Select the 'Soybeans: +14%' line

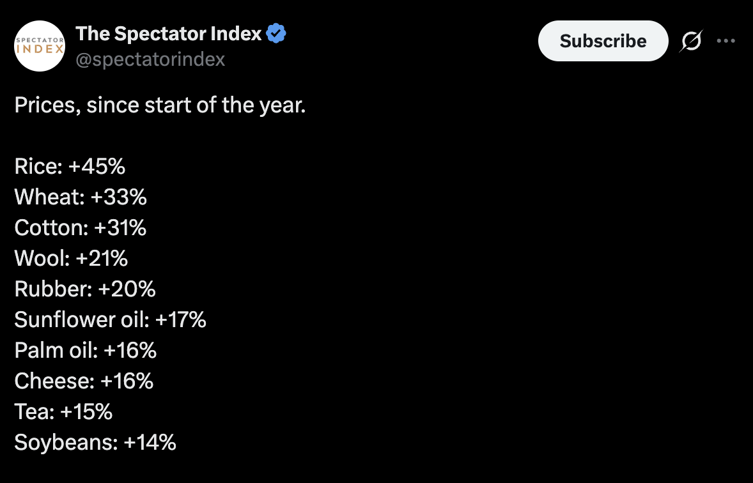pyautogui.click(x=95, y=442)
